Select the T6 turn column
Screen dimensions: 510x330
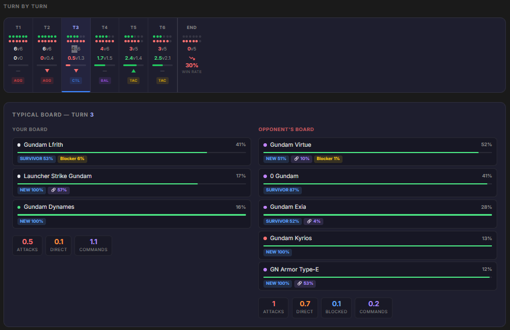pyautogui.click(x=162, y=55)
